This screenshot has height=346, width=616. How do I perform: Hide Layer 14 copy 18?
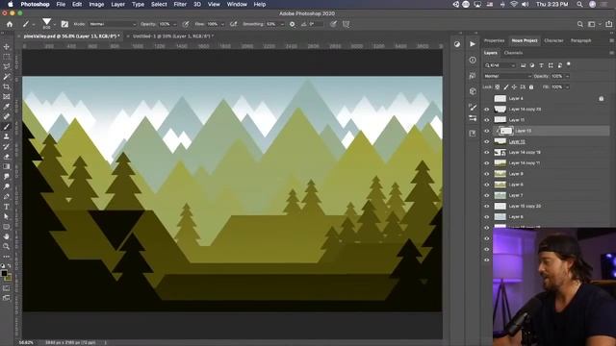click(487, 152)
